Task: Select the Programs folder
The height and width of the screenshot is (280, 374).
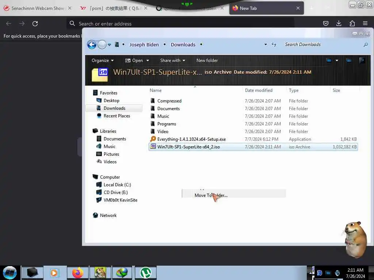Action: pos(167,124)
